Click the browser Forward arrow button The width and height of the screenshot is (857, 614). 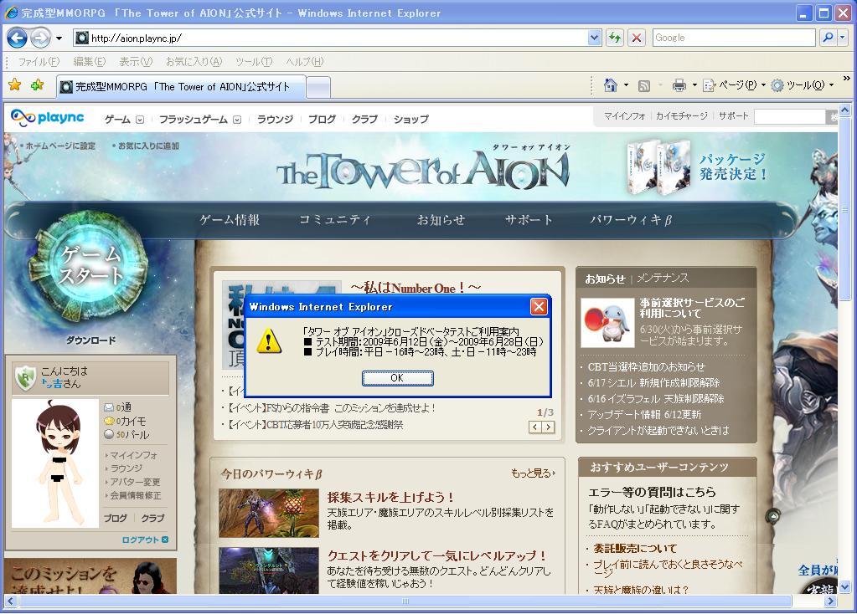(x=40, y=38)
